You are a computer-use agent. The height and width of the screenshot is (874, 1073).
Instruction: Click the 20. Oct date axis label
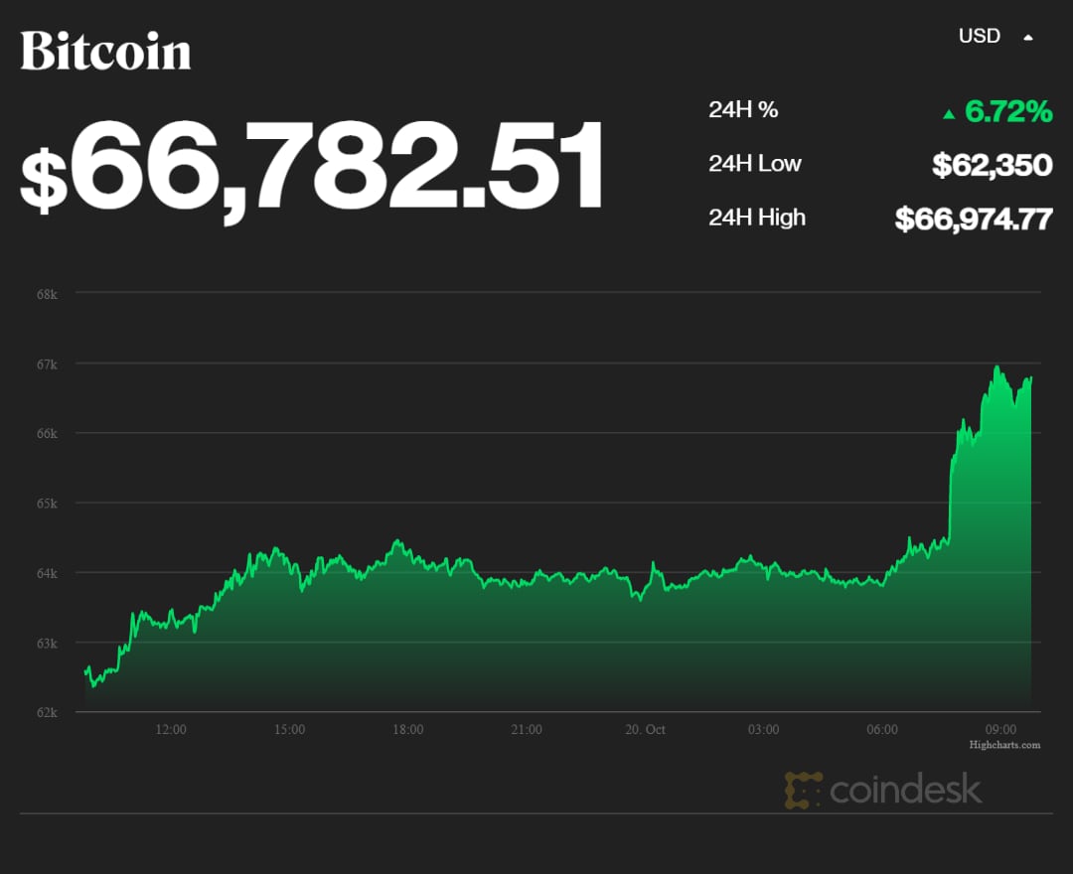(x=645, y=730)
